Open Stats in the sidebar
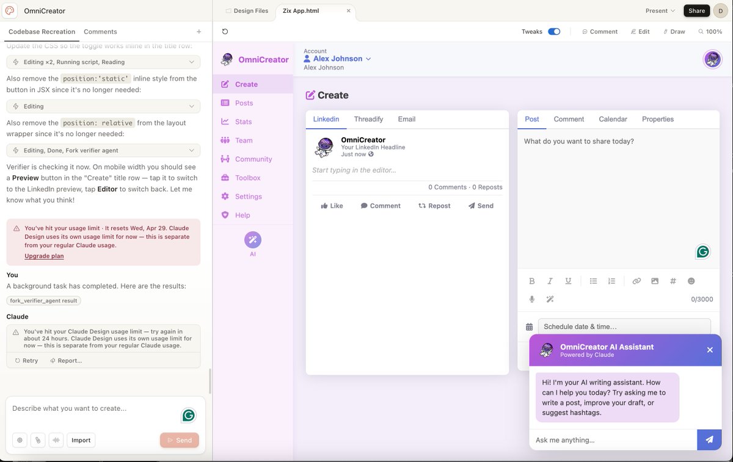This screenshot has width=733, height=462. pos(253,121)
